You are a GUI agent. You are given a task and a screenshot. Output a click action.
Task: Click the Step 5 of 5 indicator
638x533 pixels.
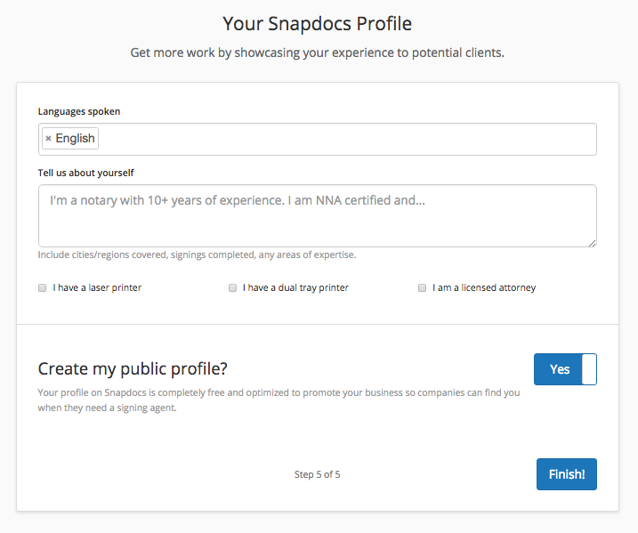tap(317, 474)
